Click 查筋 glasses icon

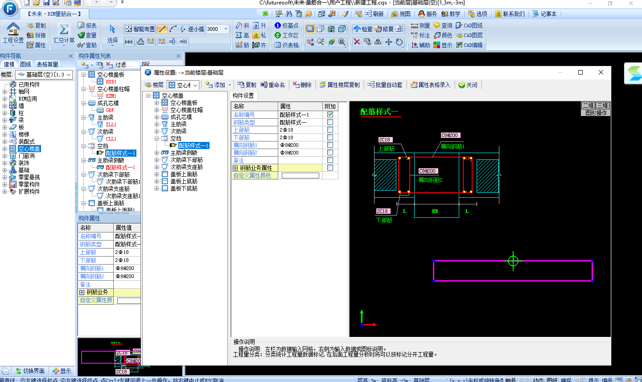86,45
